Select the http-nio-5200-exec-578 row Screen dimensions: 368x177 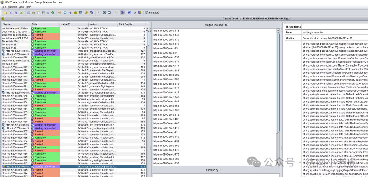[x=74, y=58]
